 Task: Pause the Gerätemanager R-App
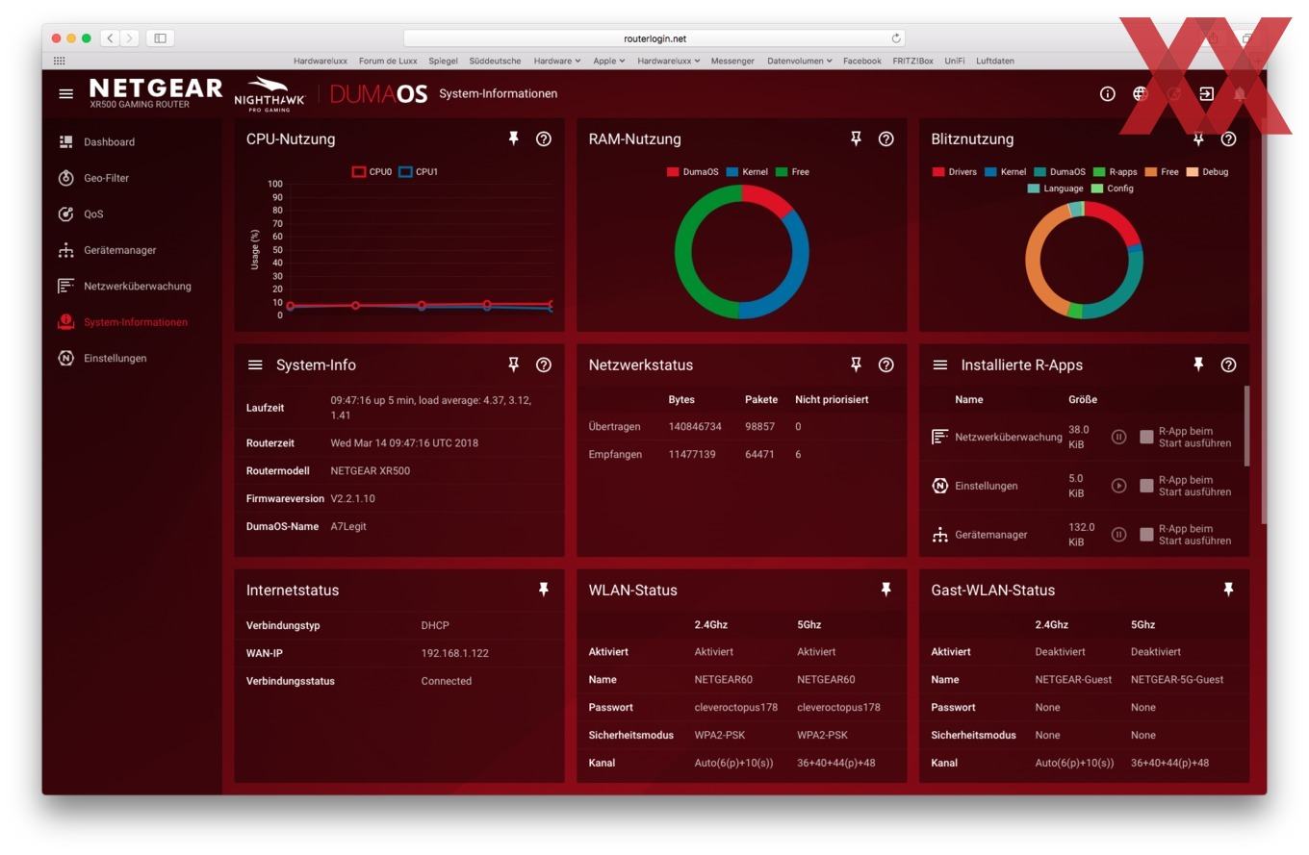(x=1118, y=534)
